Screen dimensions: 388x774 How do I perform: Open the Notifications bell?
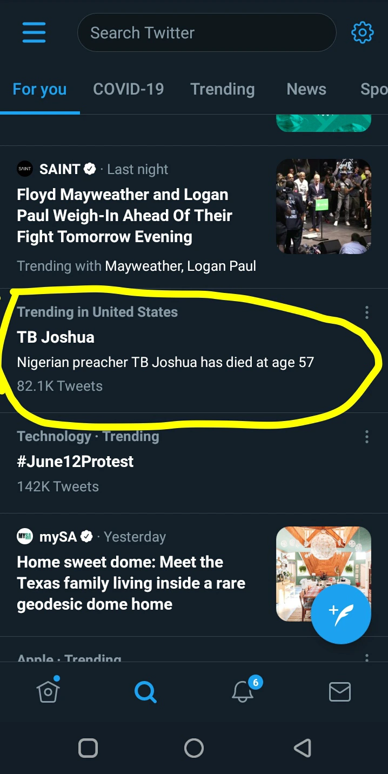click(x=243, y=691)
